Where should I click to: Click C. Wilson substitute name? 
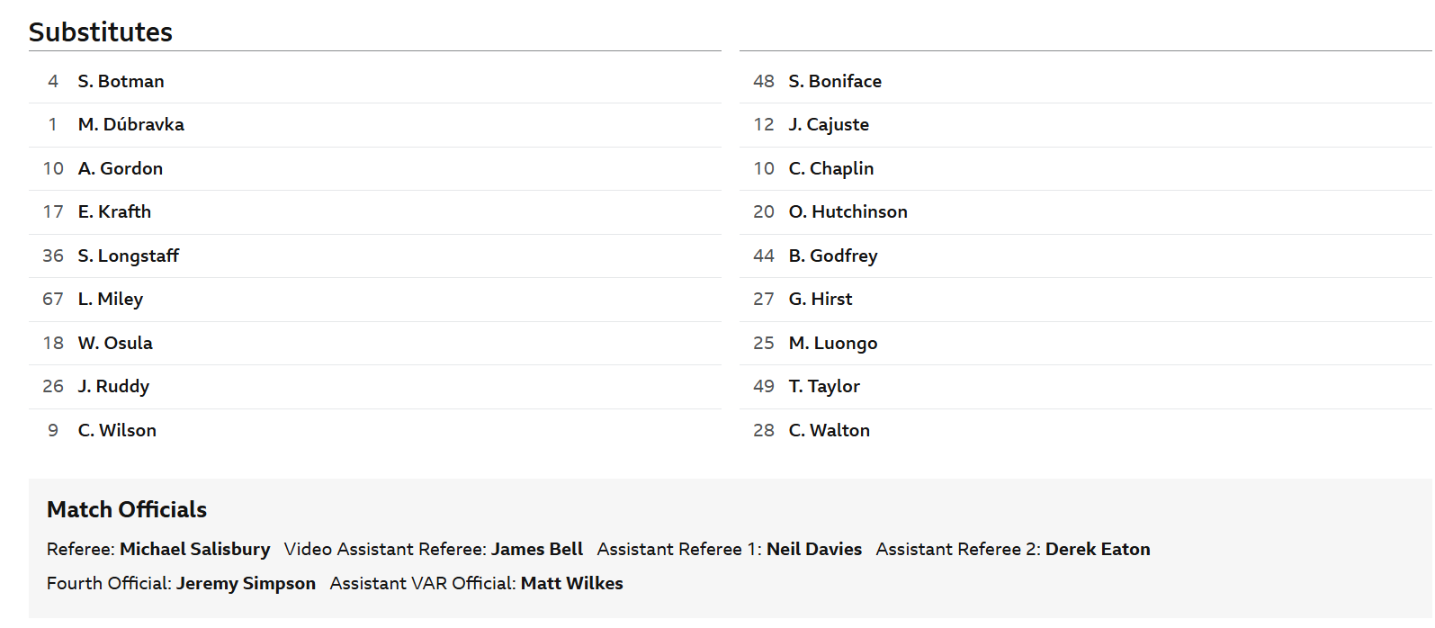pos(117,430)
